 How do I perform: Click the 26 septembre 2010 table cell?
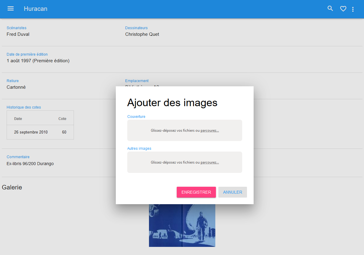[x=31, y=132]
